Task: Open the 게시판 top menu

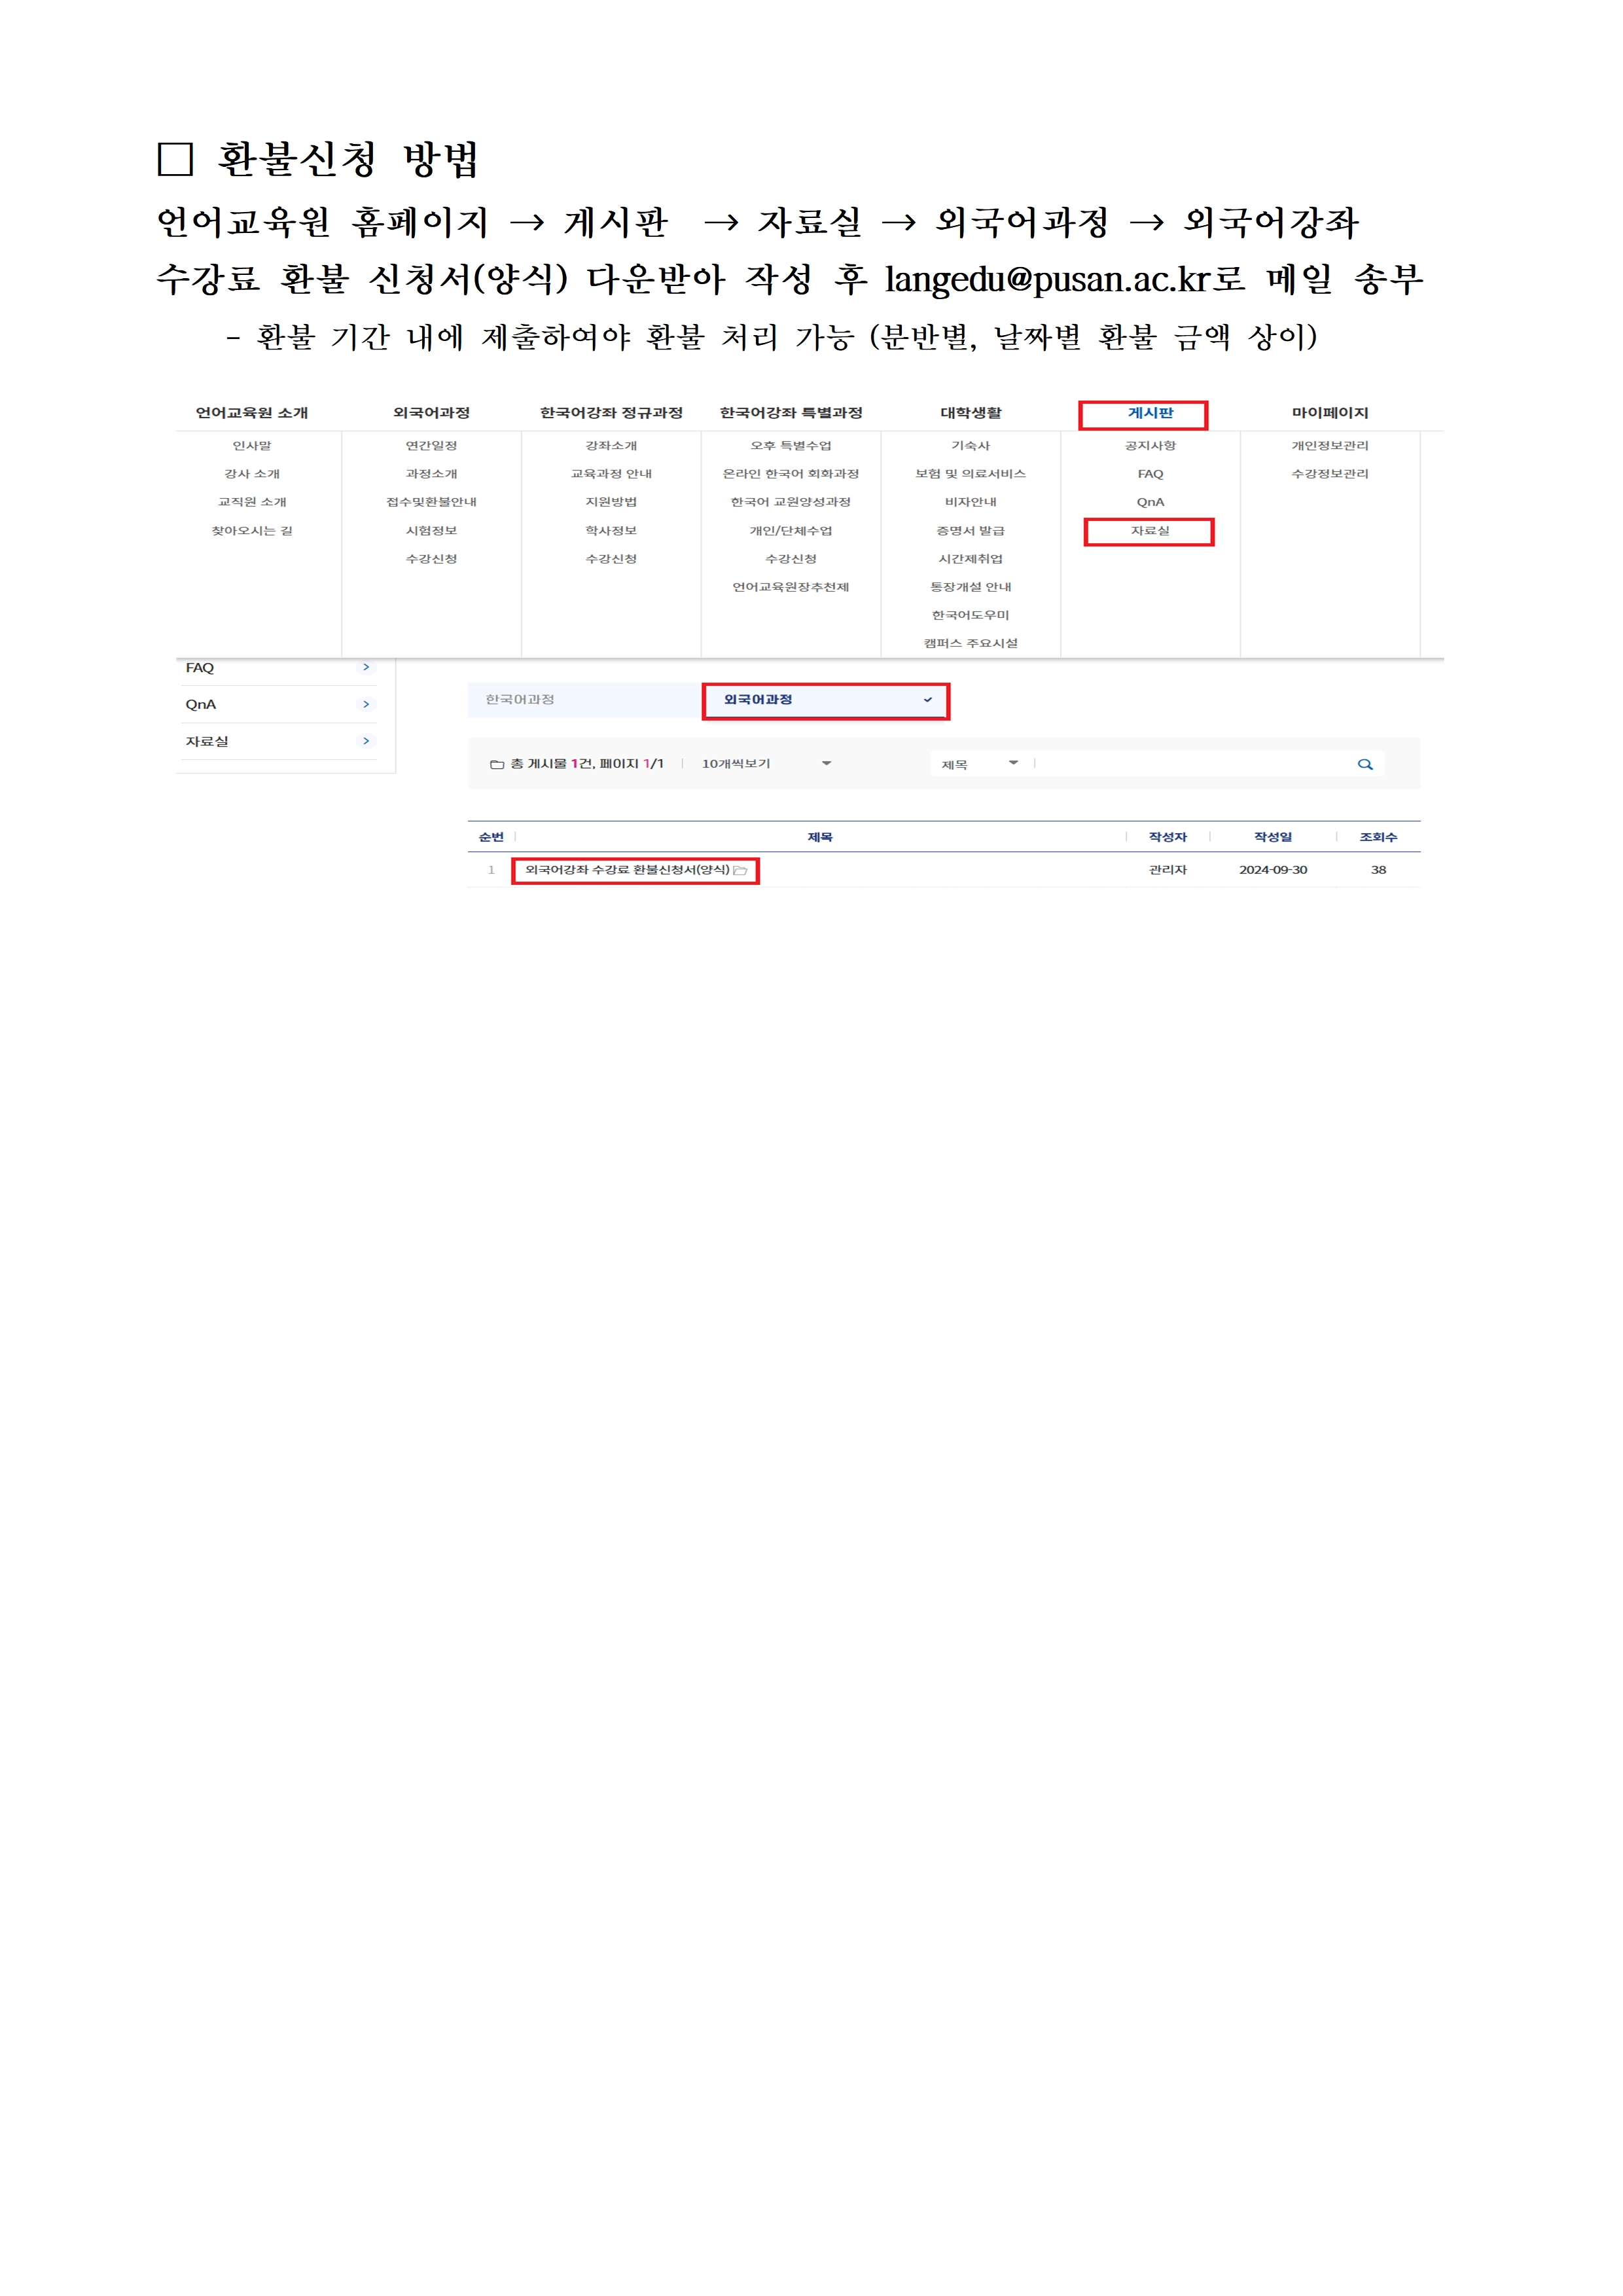Action: coord(1149,412)
